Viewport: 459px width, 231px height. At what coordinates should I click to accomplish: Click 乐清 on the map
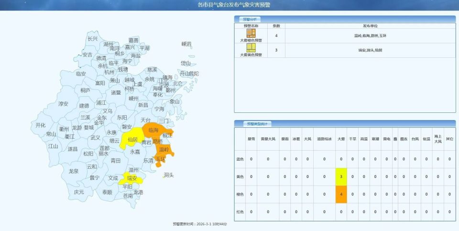(x=148, y=161)
